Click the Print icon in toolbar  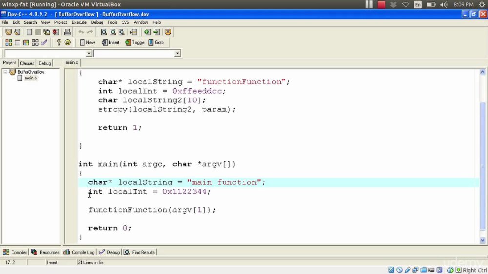tap(67, 32)
